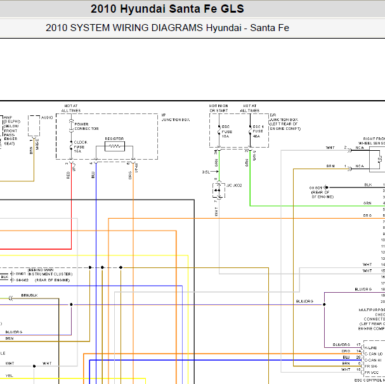385x384 pixels.
Task: Click the "RIGHT FRONT WHEEL SENSOR" label
Action: 372,141
